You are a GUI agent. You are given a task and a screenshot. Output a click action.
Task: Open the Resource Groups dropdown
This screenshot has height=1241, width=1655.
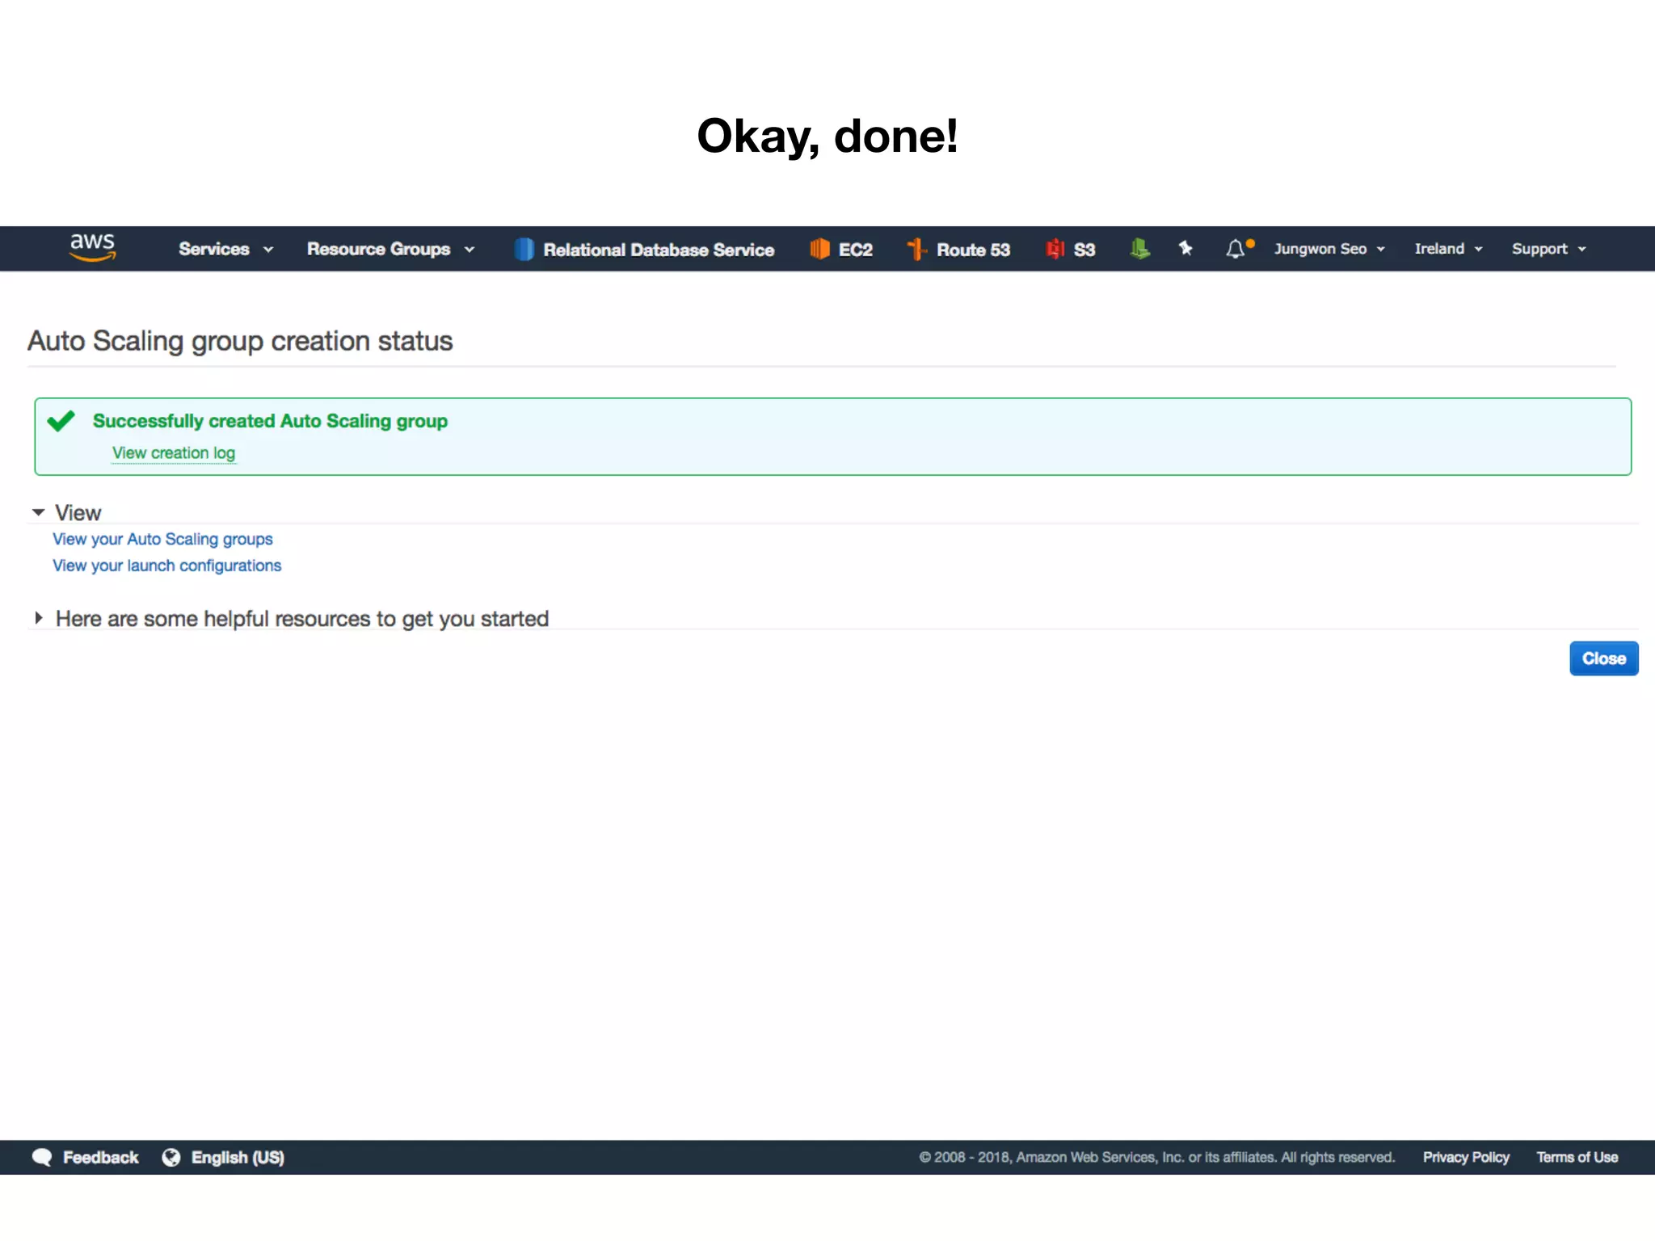(x=390, y=249)
